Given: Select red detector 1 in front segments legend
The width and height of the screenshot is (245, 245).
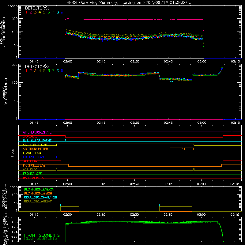Looking at the screenshot, I should tap(26, 12).
